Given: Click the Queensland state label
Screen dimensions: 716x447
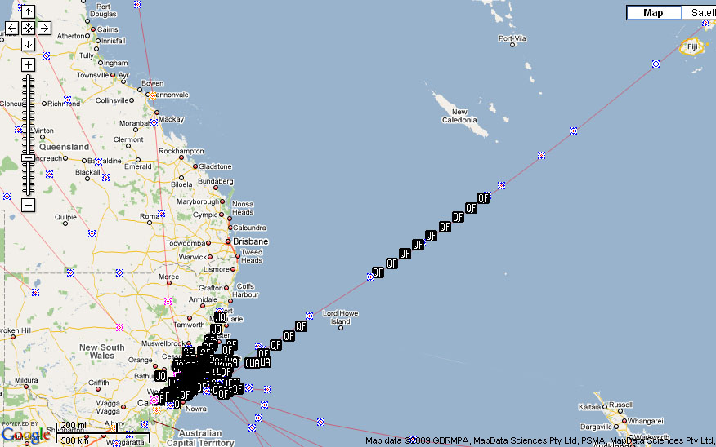Looking at the screenshot, I should pos(64,147).
